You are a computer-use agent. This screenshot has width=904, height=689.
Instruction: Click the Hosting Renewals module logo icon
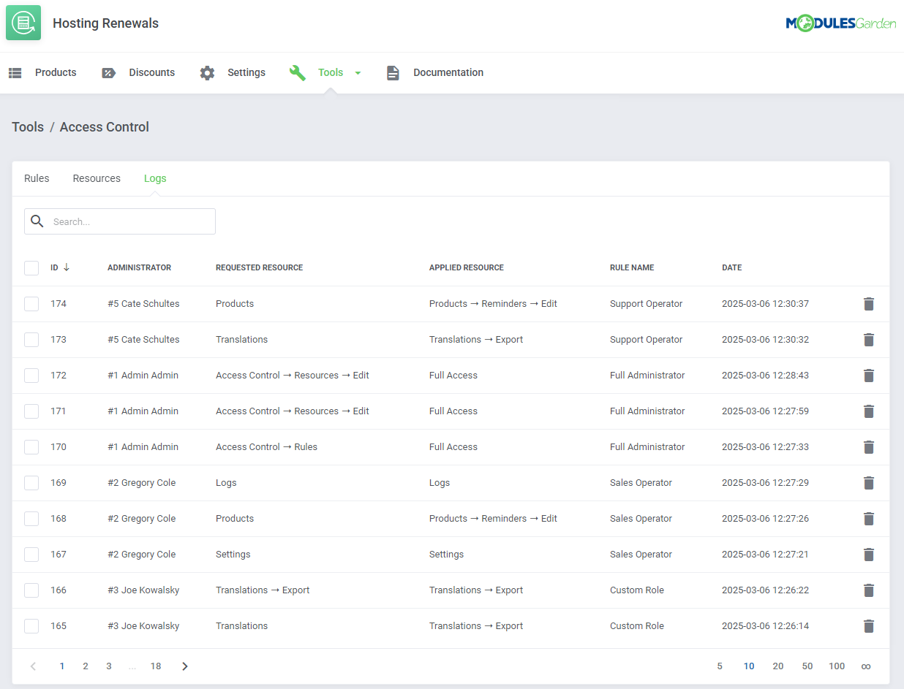(23, 23)
